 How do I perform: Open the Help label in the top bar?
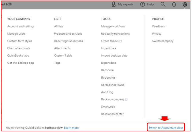coord(150,4)
